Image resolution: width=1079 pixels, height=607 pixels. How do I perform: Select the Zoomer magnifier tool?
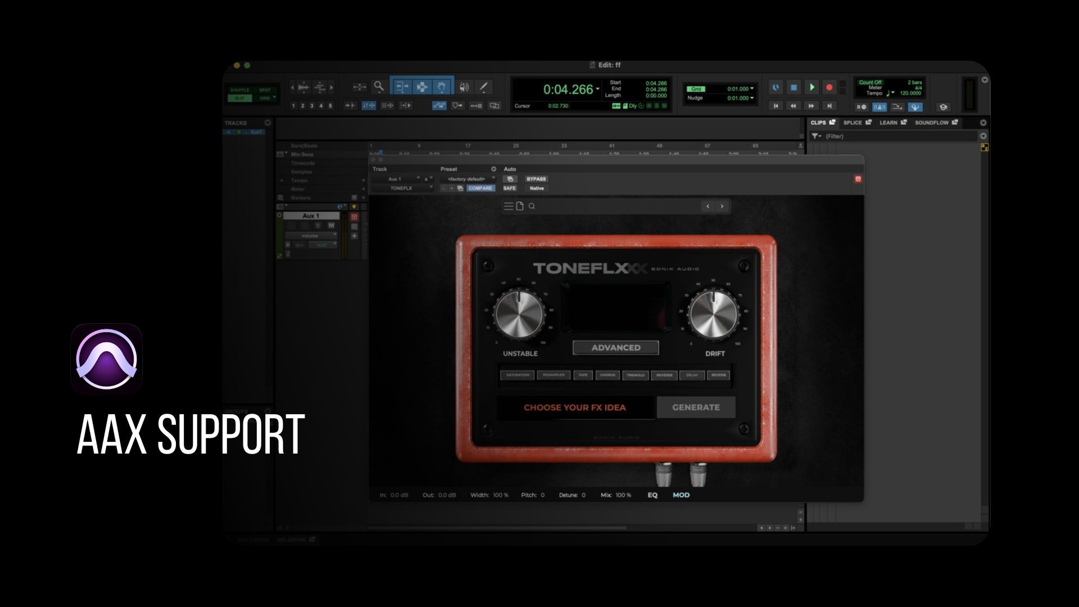[379, 87]
